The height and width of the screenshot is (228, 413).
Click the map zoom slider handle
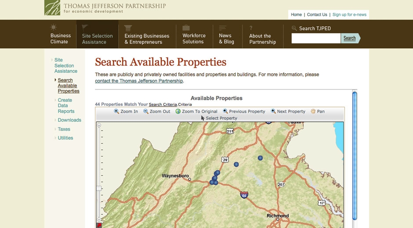(99, 188)
